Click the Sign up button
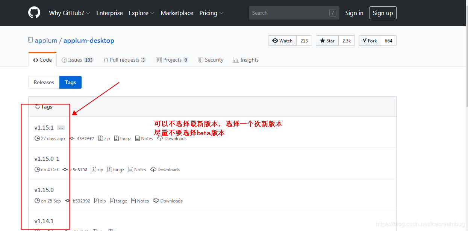This screenshot has width=468, height=231. click(383, 13)
